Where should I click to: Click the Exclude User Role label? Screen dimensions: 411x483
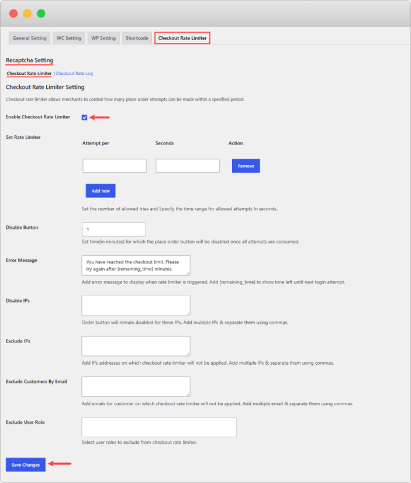pyautogui.click(x=25, y=422)
